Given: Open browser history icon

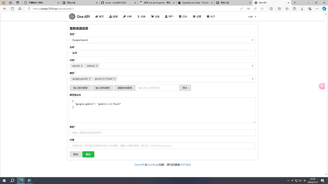Looking at the screenshot, I should (295, 9).
